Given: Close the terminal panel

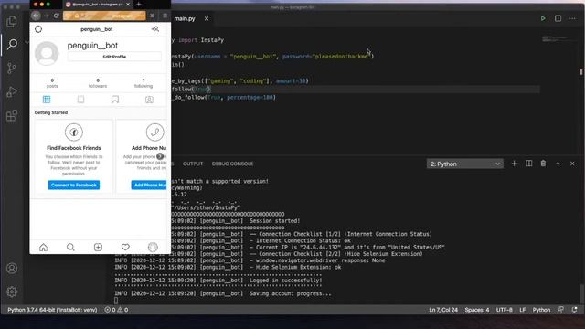Looking at the screenshot, I should [572, 164].
